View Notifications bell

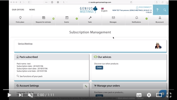(x=136, y=20)
